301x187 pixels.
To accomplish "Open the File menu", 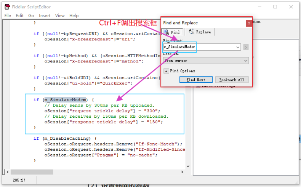I will 8,16.
